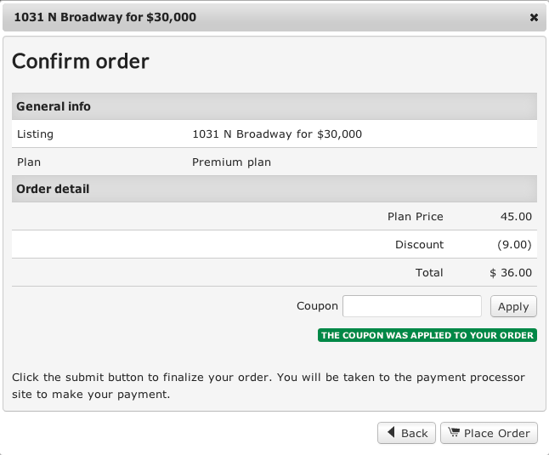Click the Listing row label
This screenshot has height=455, width=549.
coord(35,134)
